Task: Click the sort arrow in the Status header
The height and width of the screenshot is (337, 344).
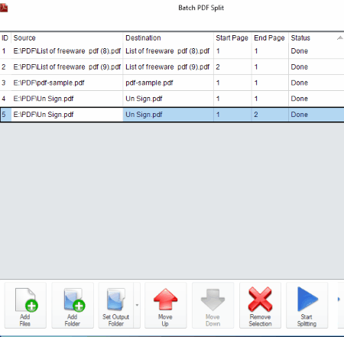Action: click(x=339, y=38)
